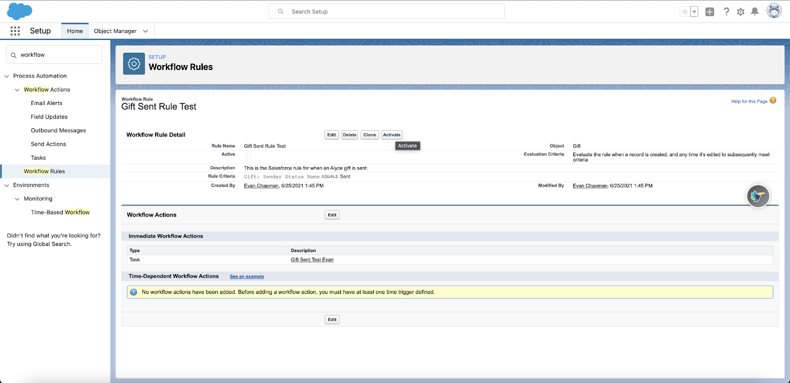This screenshot has height=383, width=790.
Task: Click the Clone button
Action: coord(370,135)
